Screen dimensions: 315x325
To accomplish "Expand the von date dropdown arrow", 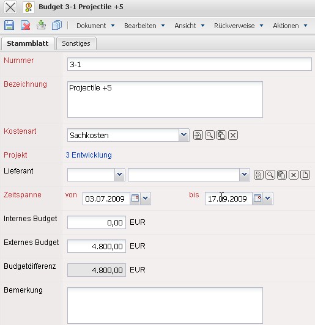I will 146,199.
